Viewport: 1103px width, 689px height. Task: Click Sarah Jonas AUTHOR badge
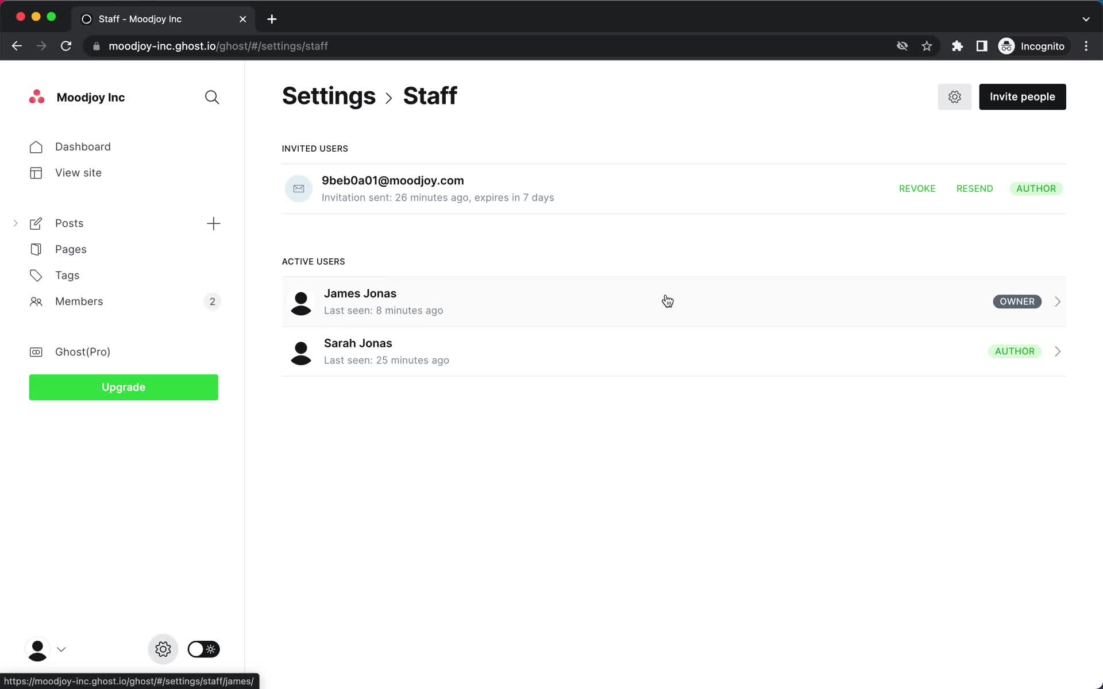1015,351
